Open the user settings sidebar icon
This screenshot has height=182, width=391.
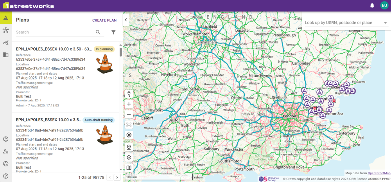[6, 151]
